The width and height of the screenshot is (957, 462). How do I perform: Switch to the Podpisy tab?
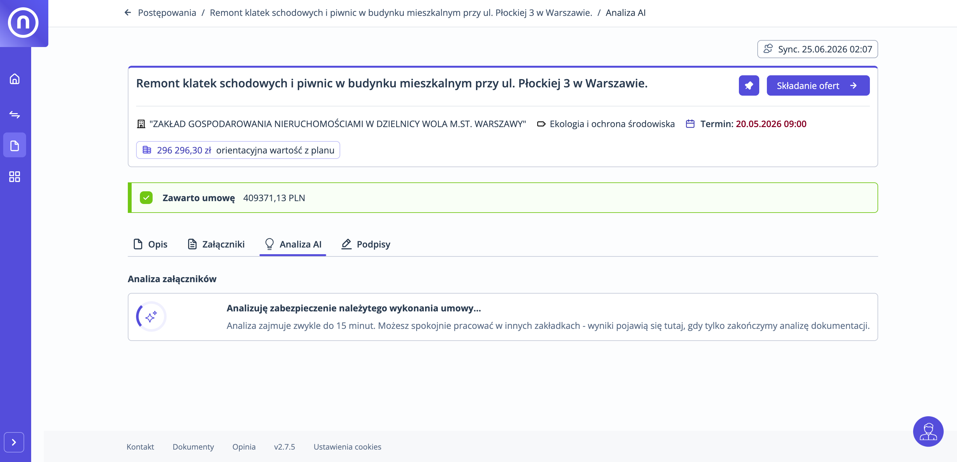[x=366, y=244]
